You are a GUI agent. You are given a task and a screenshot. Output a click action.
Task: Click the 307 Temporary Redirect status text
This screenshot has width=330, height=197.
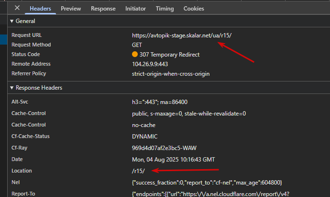coord(169,55)
